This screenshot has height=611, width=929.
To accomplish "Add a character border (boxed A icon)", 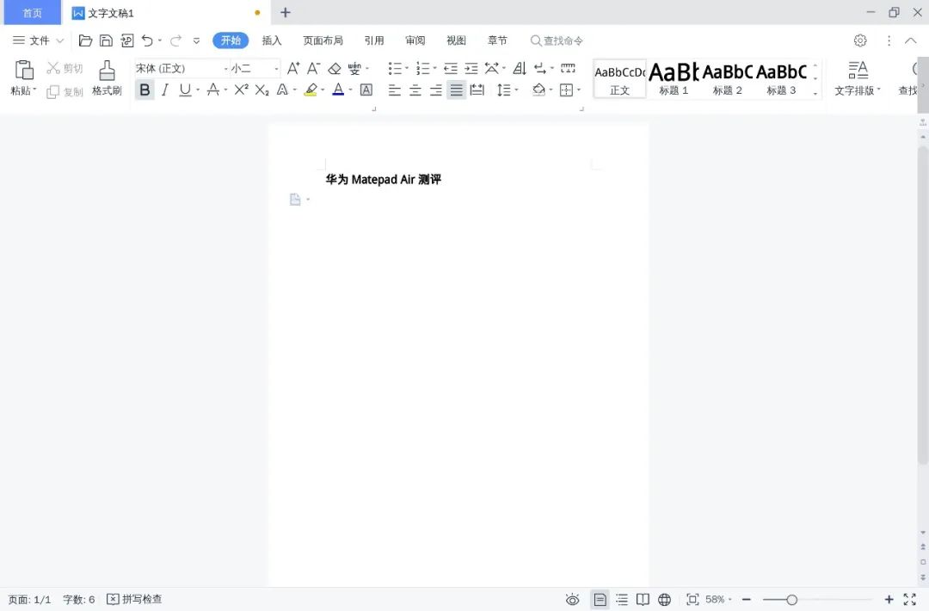I will (x=366, y=90).
